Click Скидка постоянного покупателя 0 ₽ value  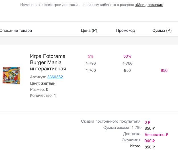coord(147,122)
